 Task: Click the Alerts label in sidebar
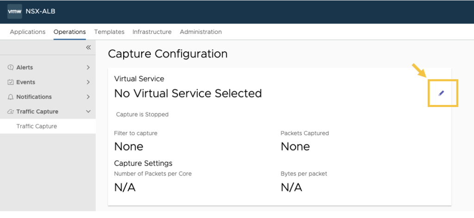pos(25,68)
